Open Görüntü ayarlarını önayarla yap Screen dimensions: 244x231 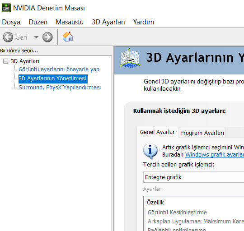coord(59,69)
